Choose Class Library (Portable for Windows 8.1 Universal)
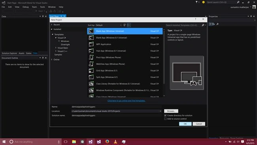This screenshot has width=257, height=145. tap(125, 84)
